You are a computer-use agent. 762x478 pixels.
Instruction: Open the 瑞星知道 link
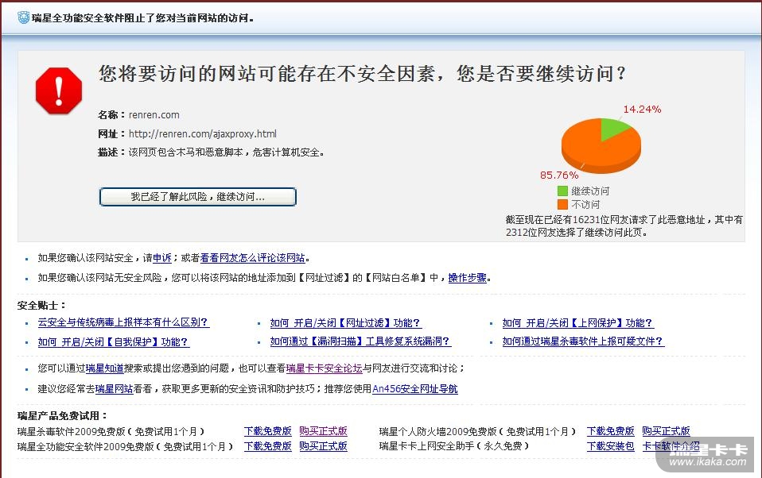[104, 368]
